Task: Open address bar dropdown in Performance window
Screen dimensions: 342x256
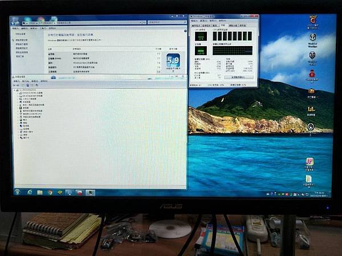Action: (141, 22)
